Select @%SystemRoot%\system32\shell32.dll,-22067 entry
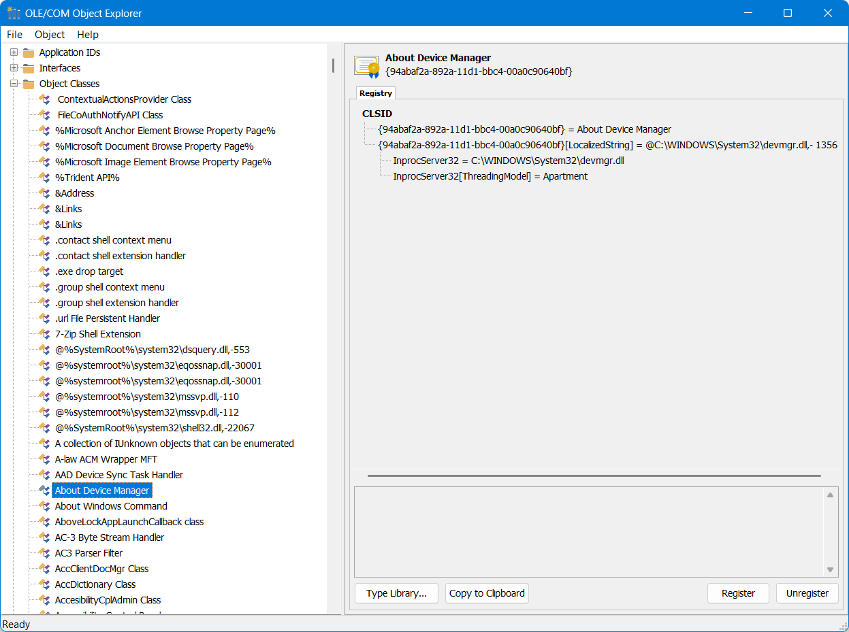The image size is (849, 632). click(x=155, y=428)
